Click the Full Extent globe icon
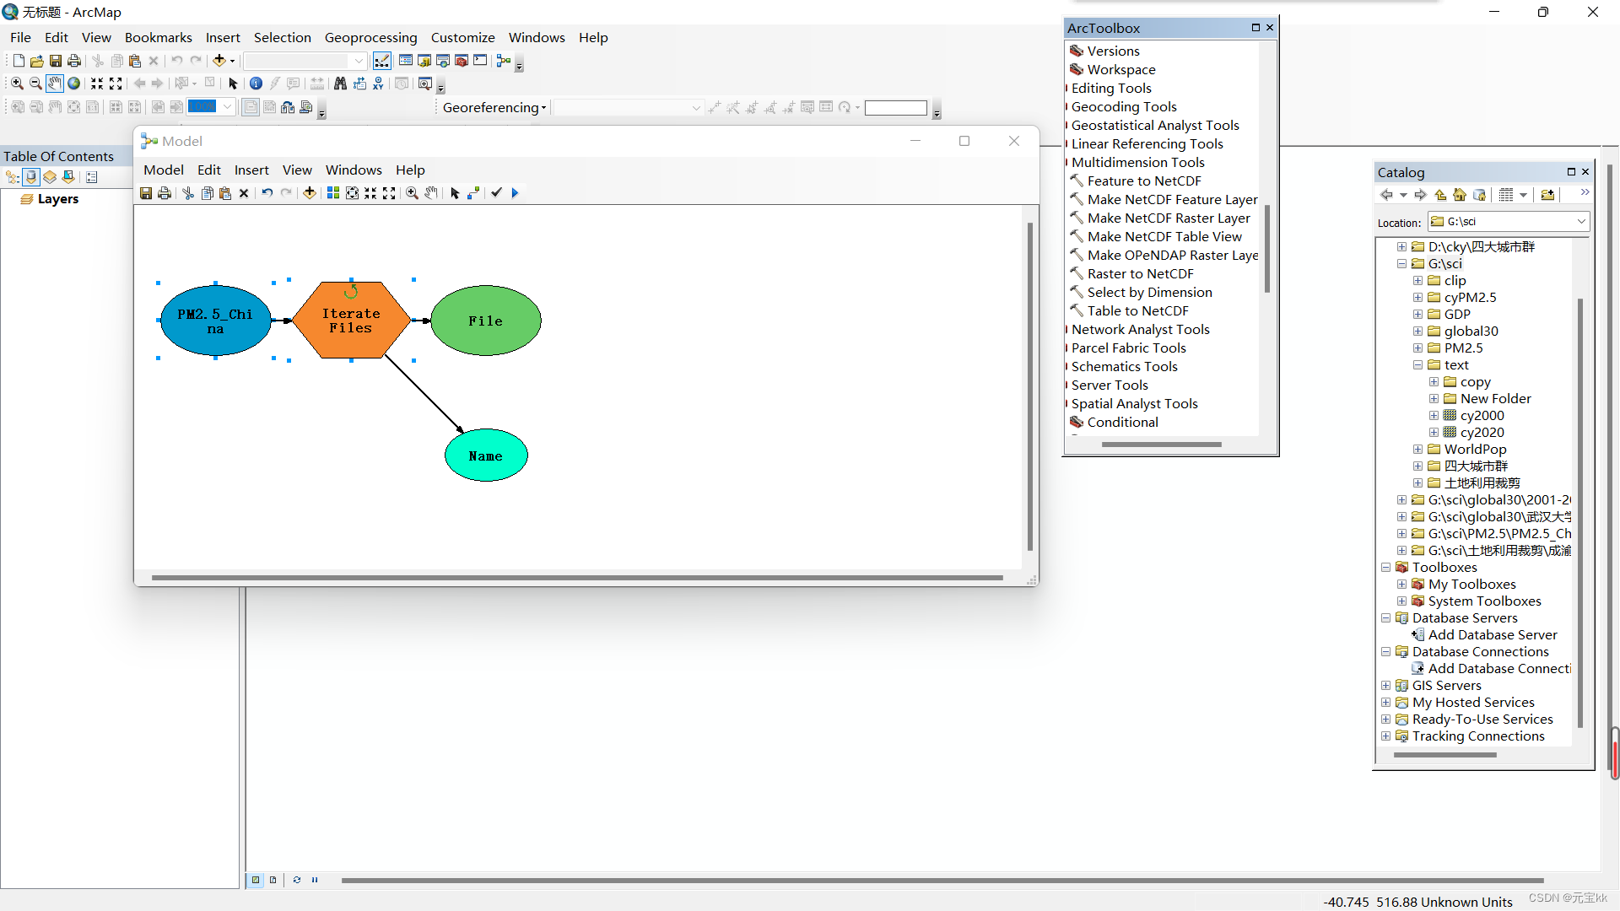This screenshot has width=1620, height=911. coord(74,84)
